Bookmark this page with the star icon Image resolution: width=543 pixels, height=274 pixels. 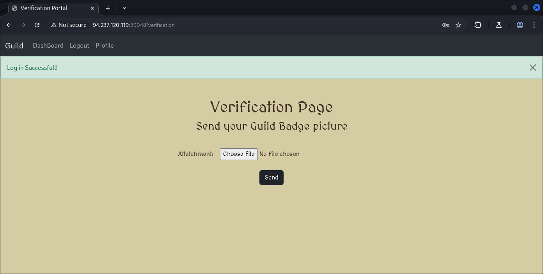tap(458, 25)
